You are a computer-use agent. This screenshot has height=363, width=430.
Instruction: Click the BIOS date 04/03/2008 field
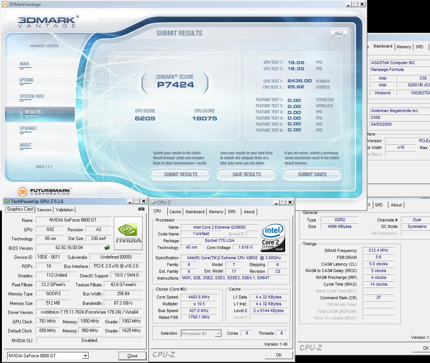[x=400, y=124]
